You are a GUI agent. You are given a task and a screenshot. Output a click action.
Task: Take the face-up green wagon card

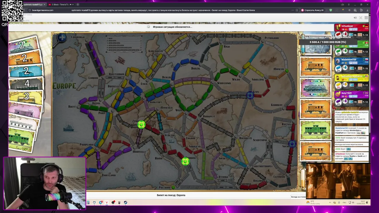(x=315, y=130)
